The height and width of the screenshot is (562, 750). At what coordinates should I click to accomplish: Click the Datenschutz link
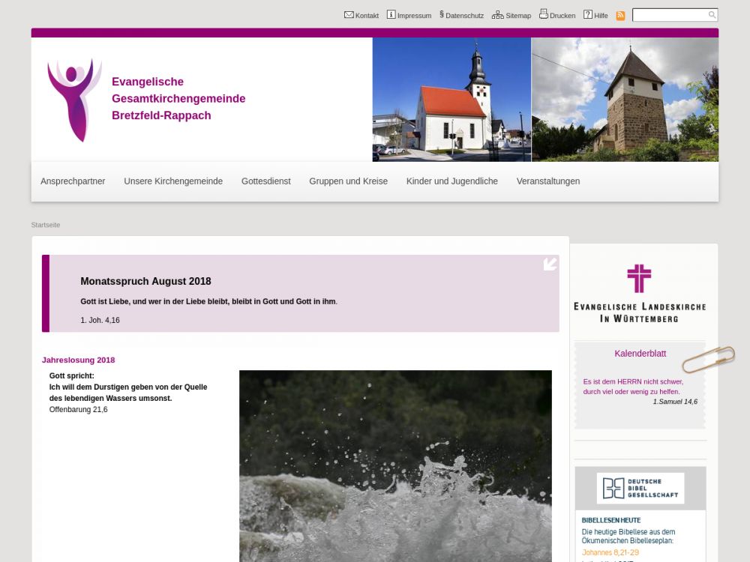click(x=464, y=16)
